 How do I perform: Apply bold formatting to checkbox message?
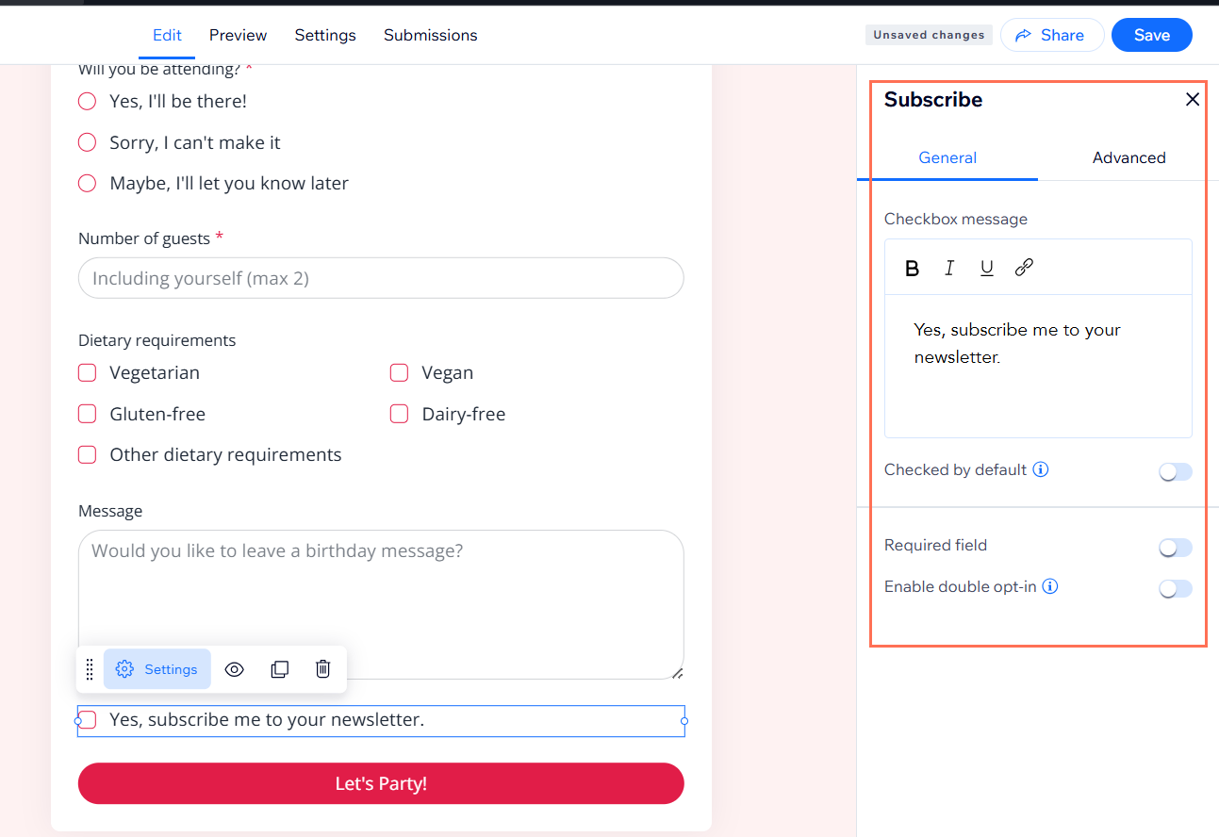(912, 269)
